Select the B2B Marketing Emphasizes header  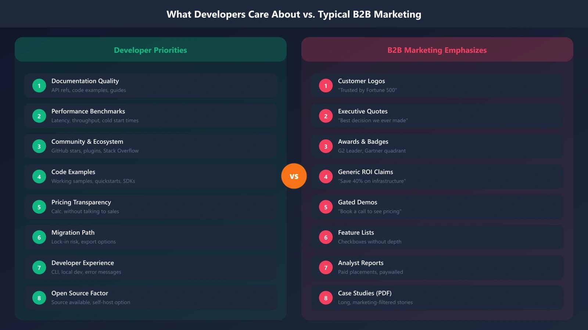[x=437, y=50]
